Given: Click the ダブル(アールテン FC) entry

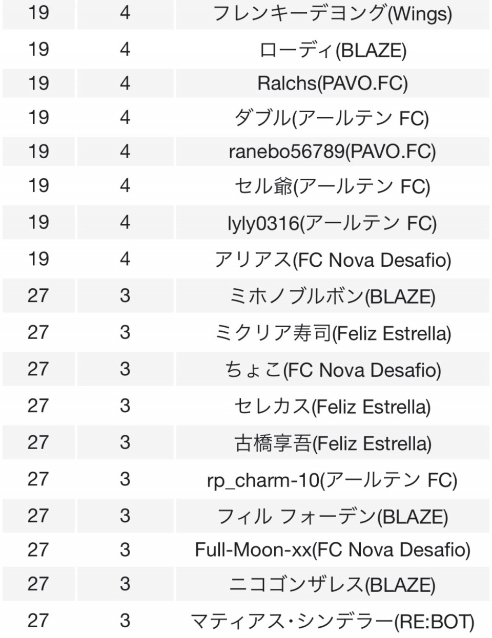Looking at the screenshot, I should pyautogui.click(x=333, y=118).
